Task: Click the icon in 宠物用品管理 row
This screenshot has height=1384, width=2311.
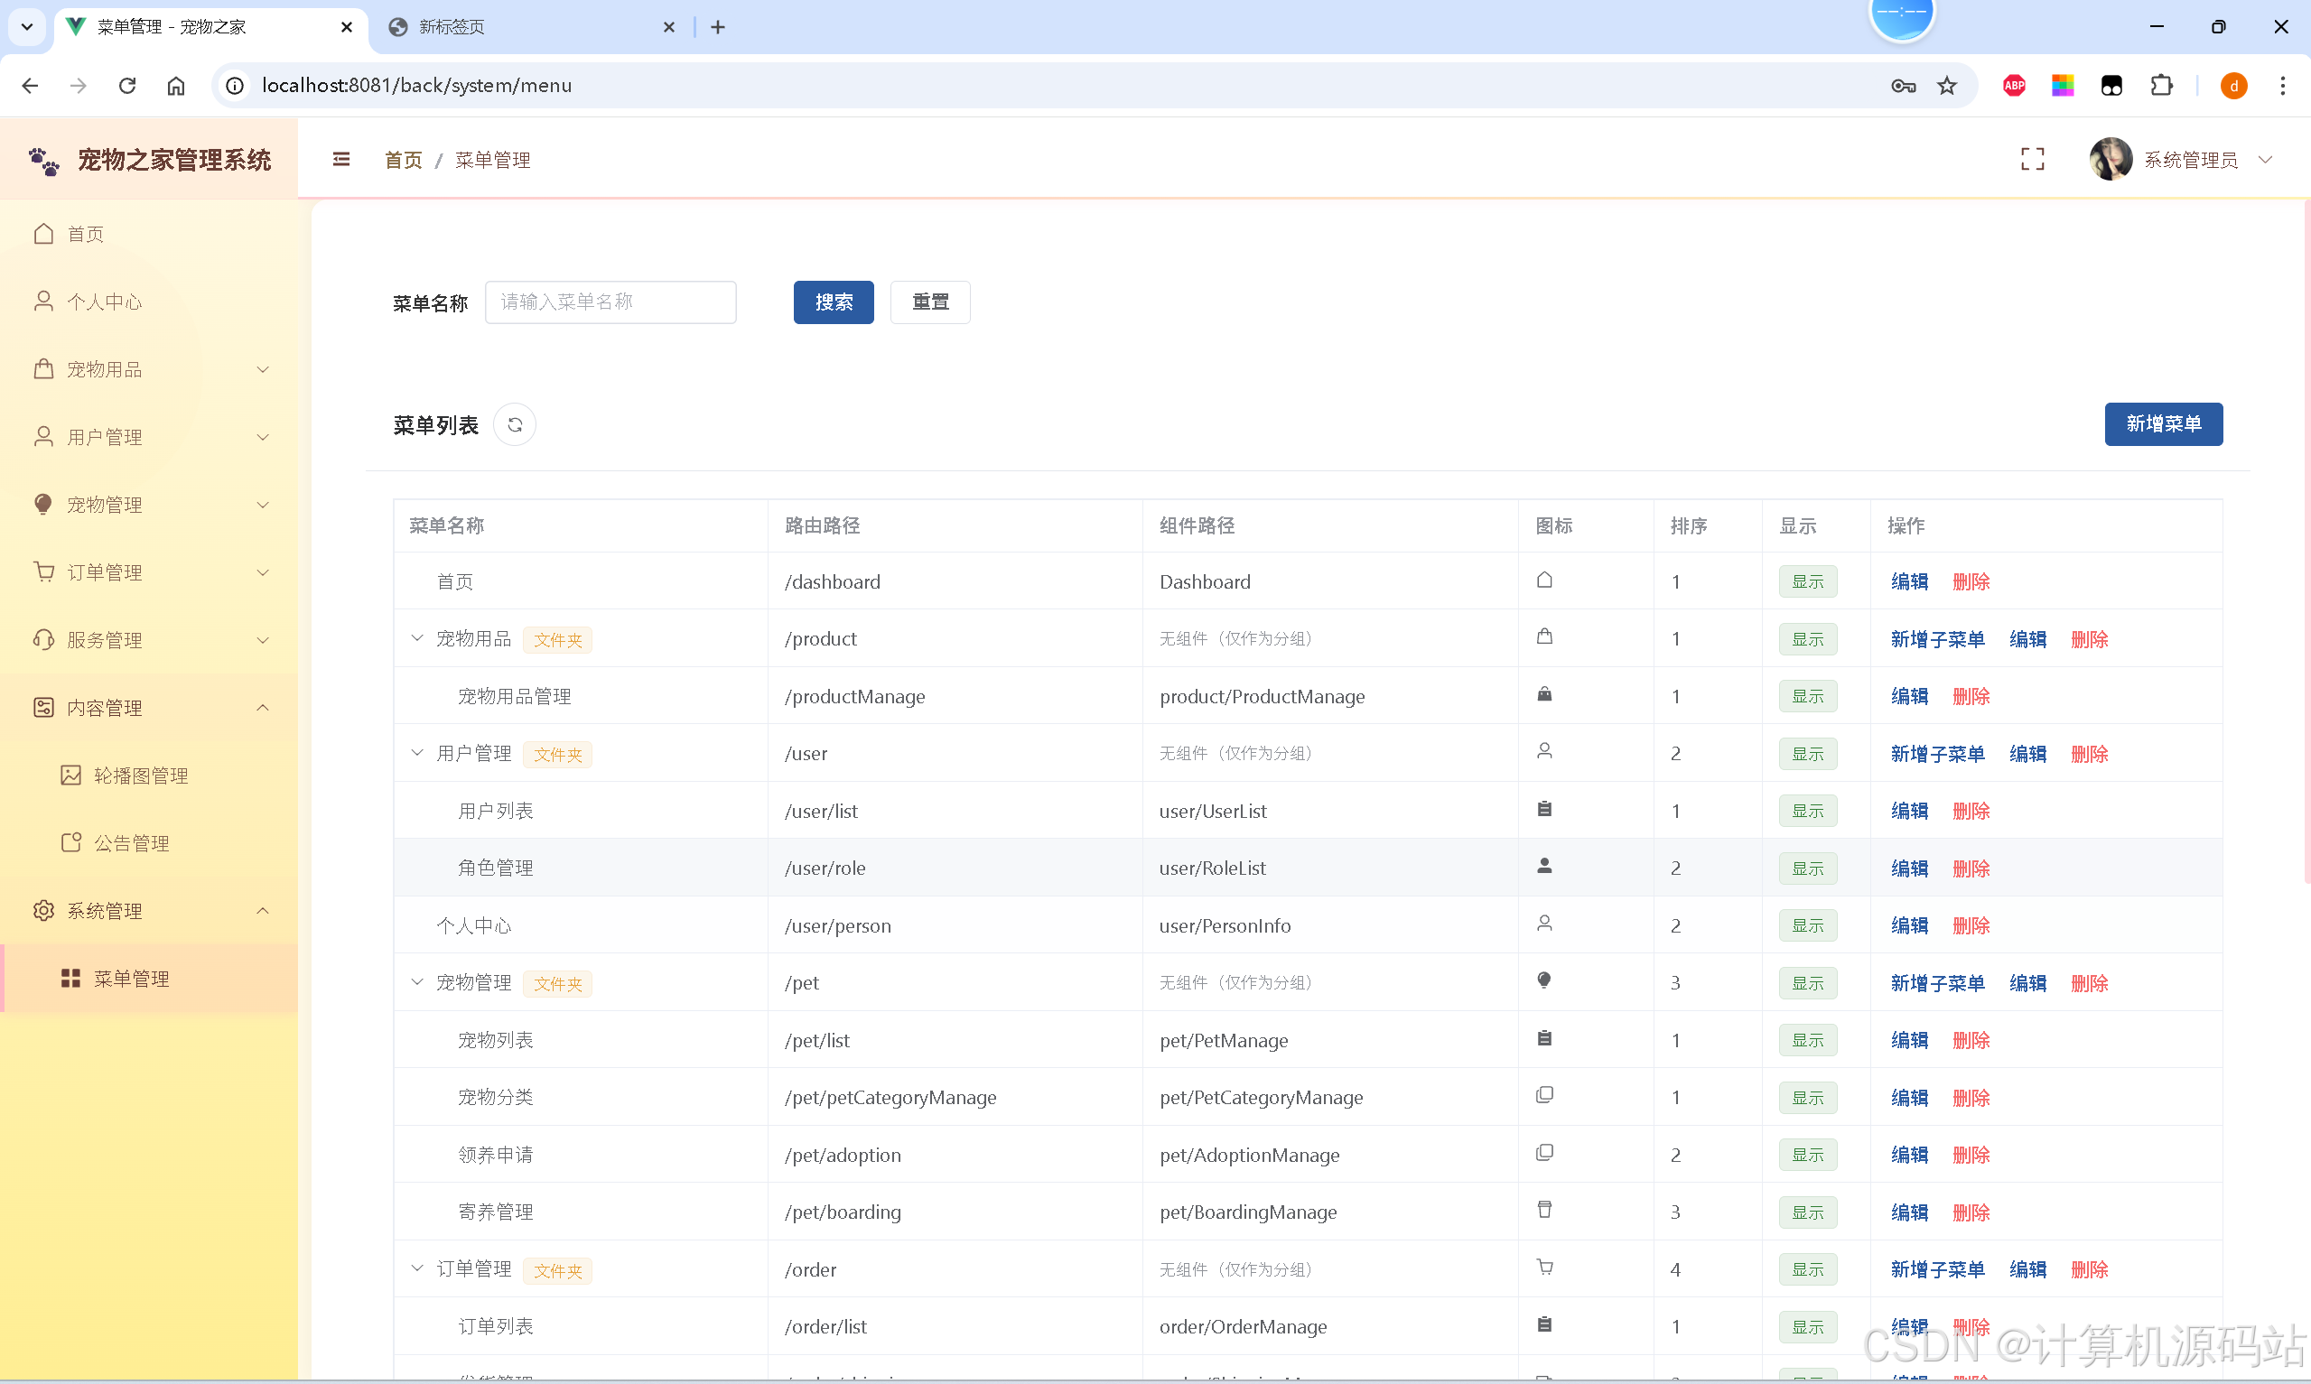Action: (1544, 695)
